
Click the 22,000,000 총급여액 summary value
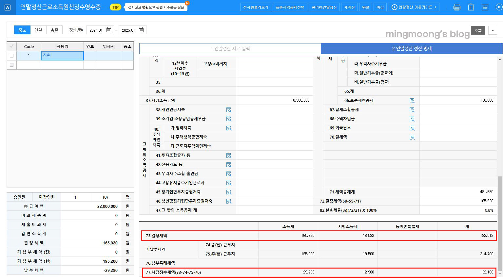107,206
